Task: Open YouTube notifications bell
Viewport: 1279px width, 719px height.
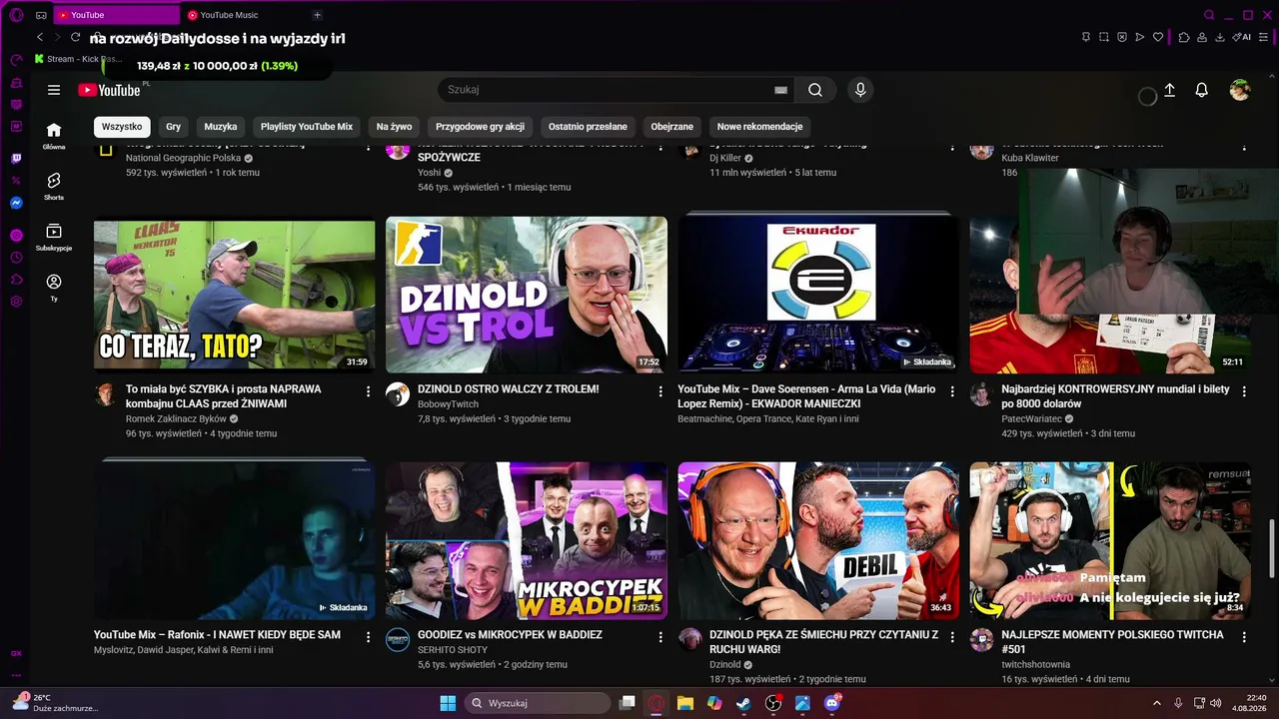Action: 1202,90
